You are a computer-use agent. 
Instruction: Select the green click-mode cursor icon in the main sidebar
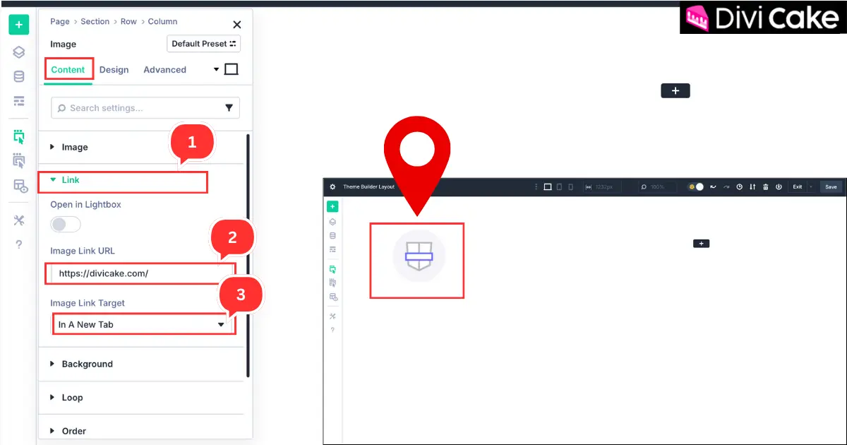tap(19, 136)
